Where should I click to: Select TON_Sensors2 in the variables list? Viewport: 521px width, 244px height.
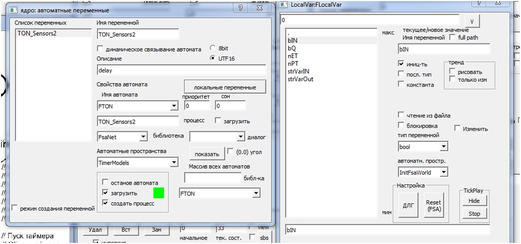click(x=54, y=33)
